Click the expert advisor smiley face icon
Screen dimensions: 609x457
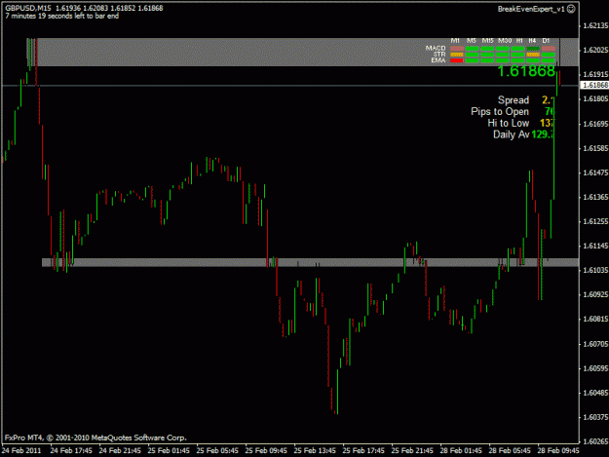tap(571, 9)
